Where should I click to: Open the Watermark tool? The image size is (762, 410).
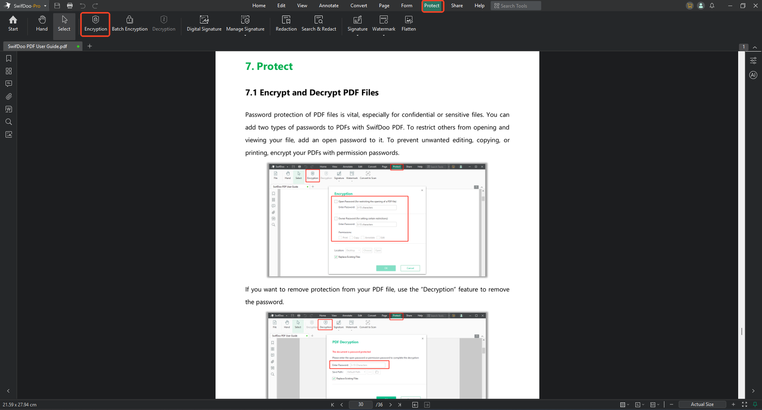384,23
